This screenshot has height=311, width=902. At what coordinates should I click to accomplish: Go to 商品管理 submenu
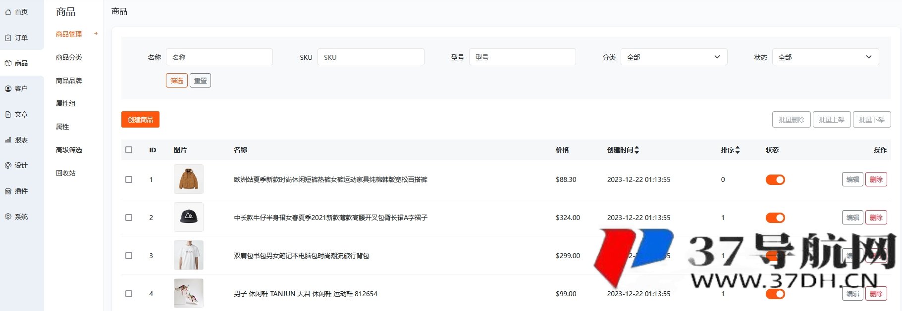point(69,34)
